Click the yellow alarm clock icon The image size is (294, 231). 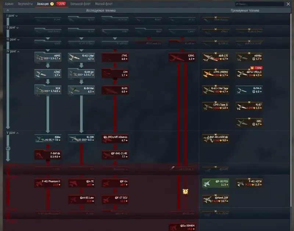[185, 191]
